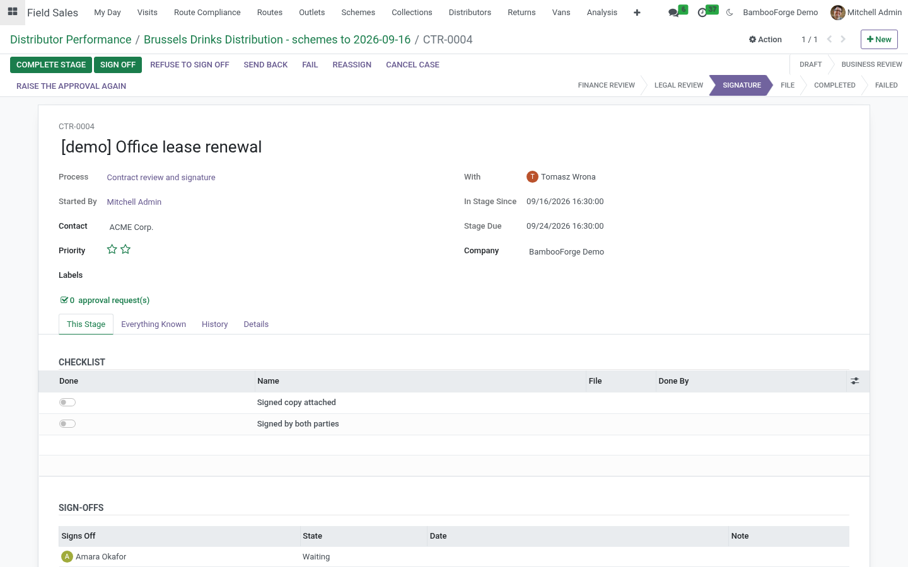Open checklist column settings icon
The width and height of the screenshot is (908, 567).
click(x=855, y=381)
